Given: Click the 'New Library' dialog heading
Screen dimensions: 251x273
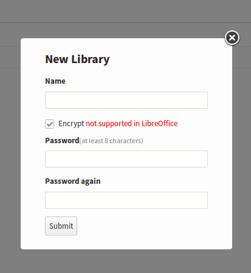Looking at the screenshot, I should [x=77, y=59].
